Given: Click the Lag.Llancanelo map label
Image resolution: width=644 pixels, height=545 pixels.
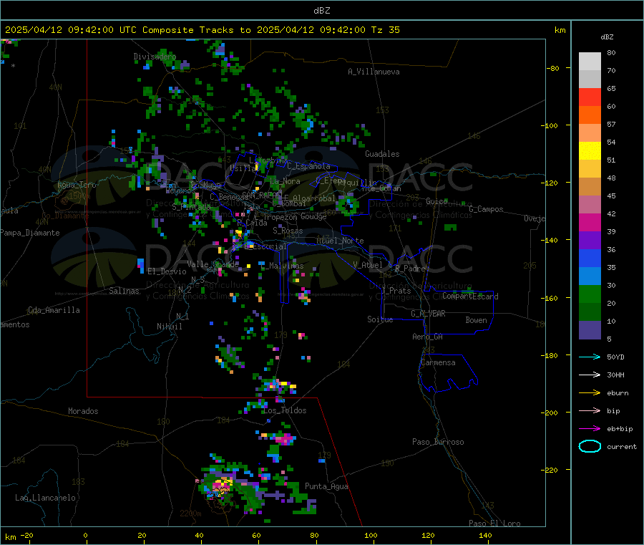Looking at the screenshot, I should [x=46, y=498].
